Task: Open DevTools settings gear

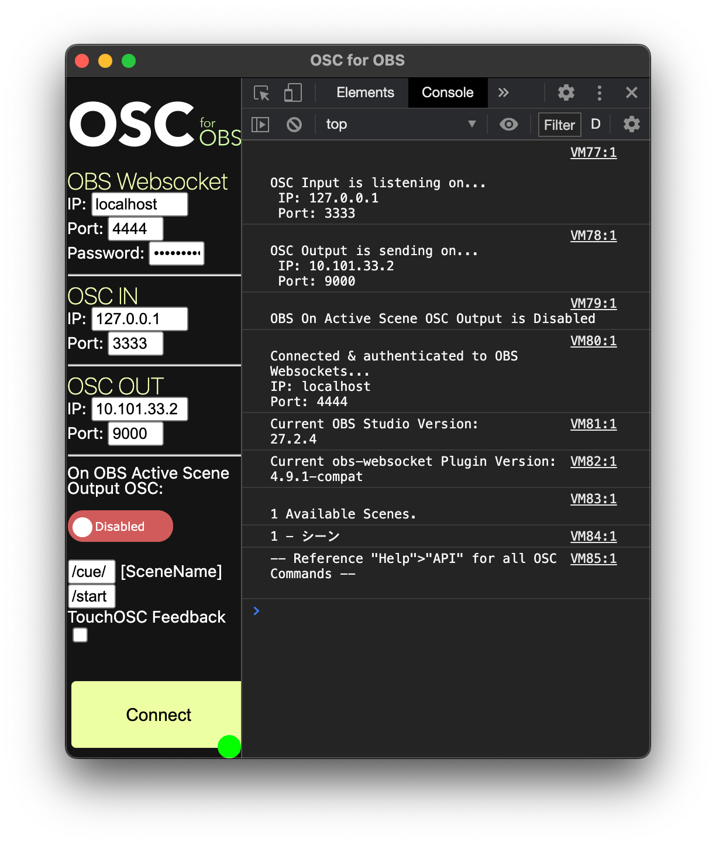Action: point(566,92)
